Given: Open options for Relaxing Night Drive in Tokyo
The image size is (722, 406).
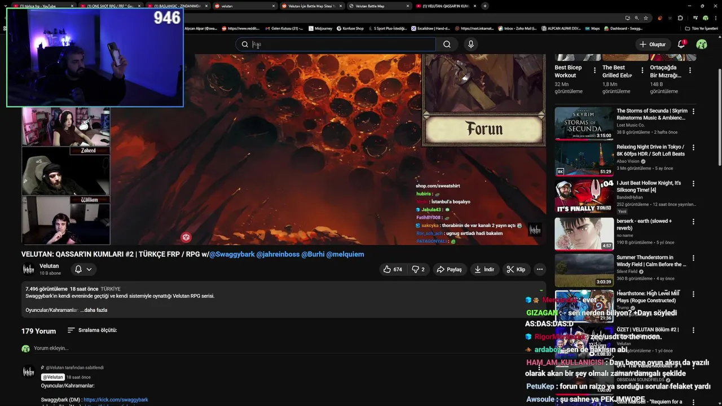Looking at the screenshot, I should (693, 148).
